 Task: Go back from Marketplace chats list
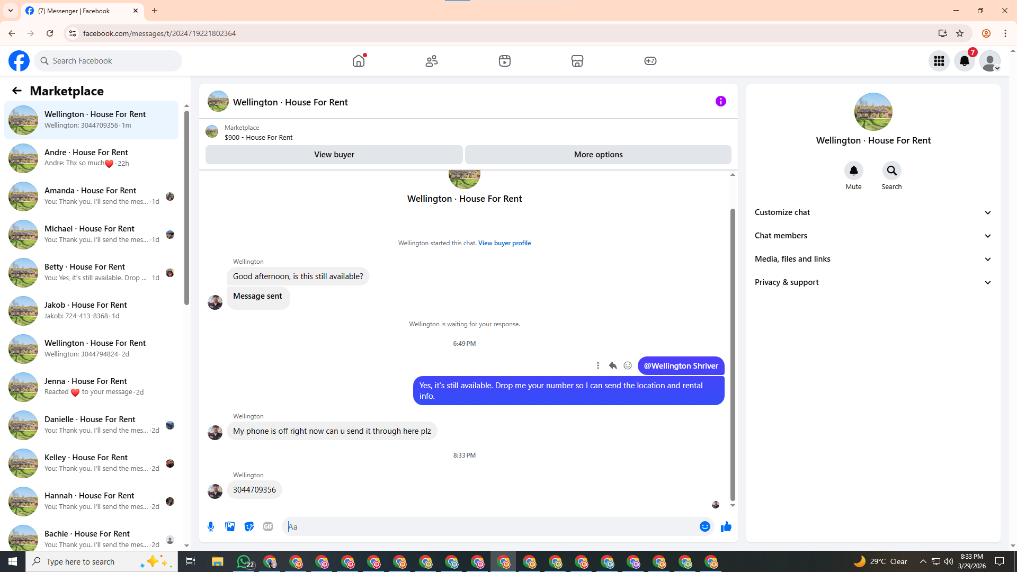pos(17,91)
